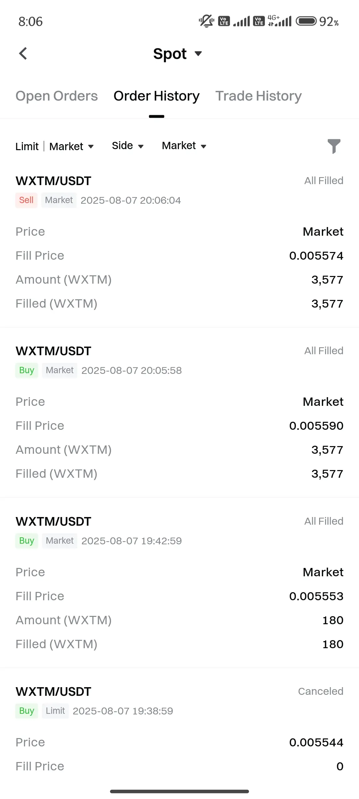Screen dimensions: 359x799
Task: Open WXTM/USDT sell order at 20:06:04
Action: [179, 242]
